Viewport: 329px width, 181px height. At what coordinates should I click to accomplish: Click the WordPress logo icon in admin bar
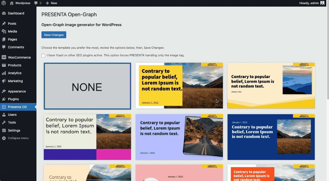tap(4, 3)
